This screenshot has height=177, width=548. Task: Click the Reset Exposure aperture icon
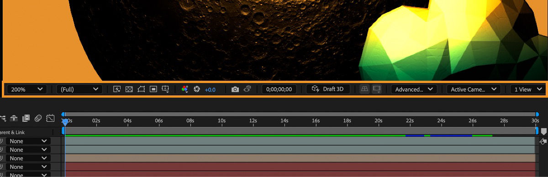pos(197,89)
